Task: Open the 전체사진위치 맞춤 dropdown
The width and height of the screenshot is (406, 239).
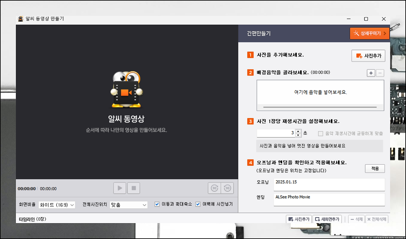Action: pyautogui.click(x=128, y=205)
